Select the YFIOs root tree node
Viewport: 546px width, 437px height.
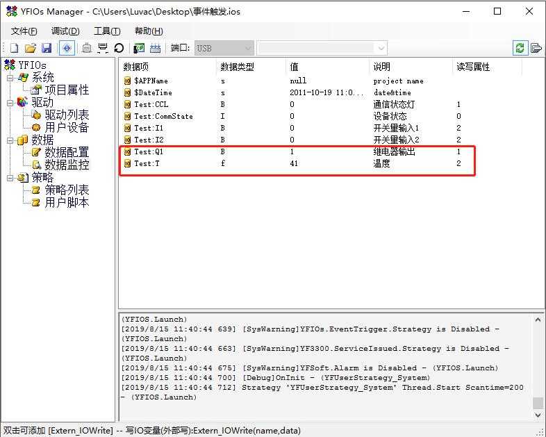pyautogui.click(x=33, y=65)
